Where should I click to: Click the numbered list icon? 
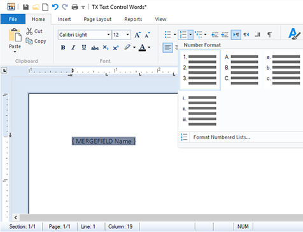pyautogui.click(x=183, y=34)
